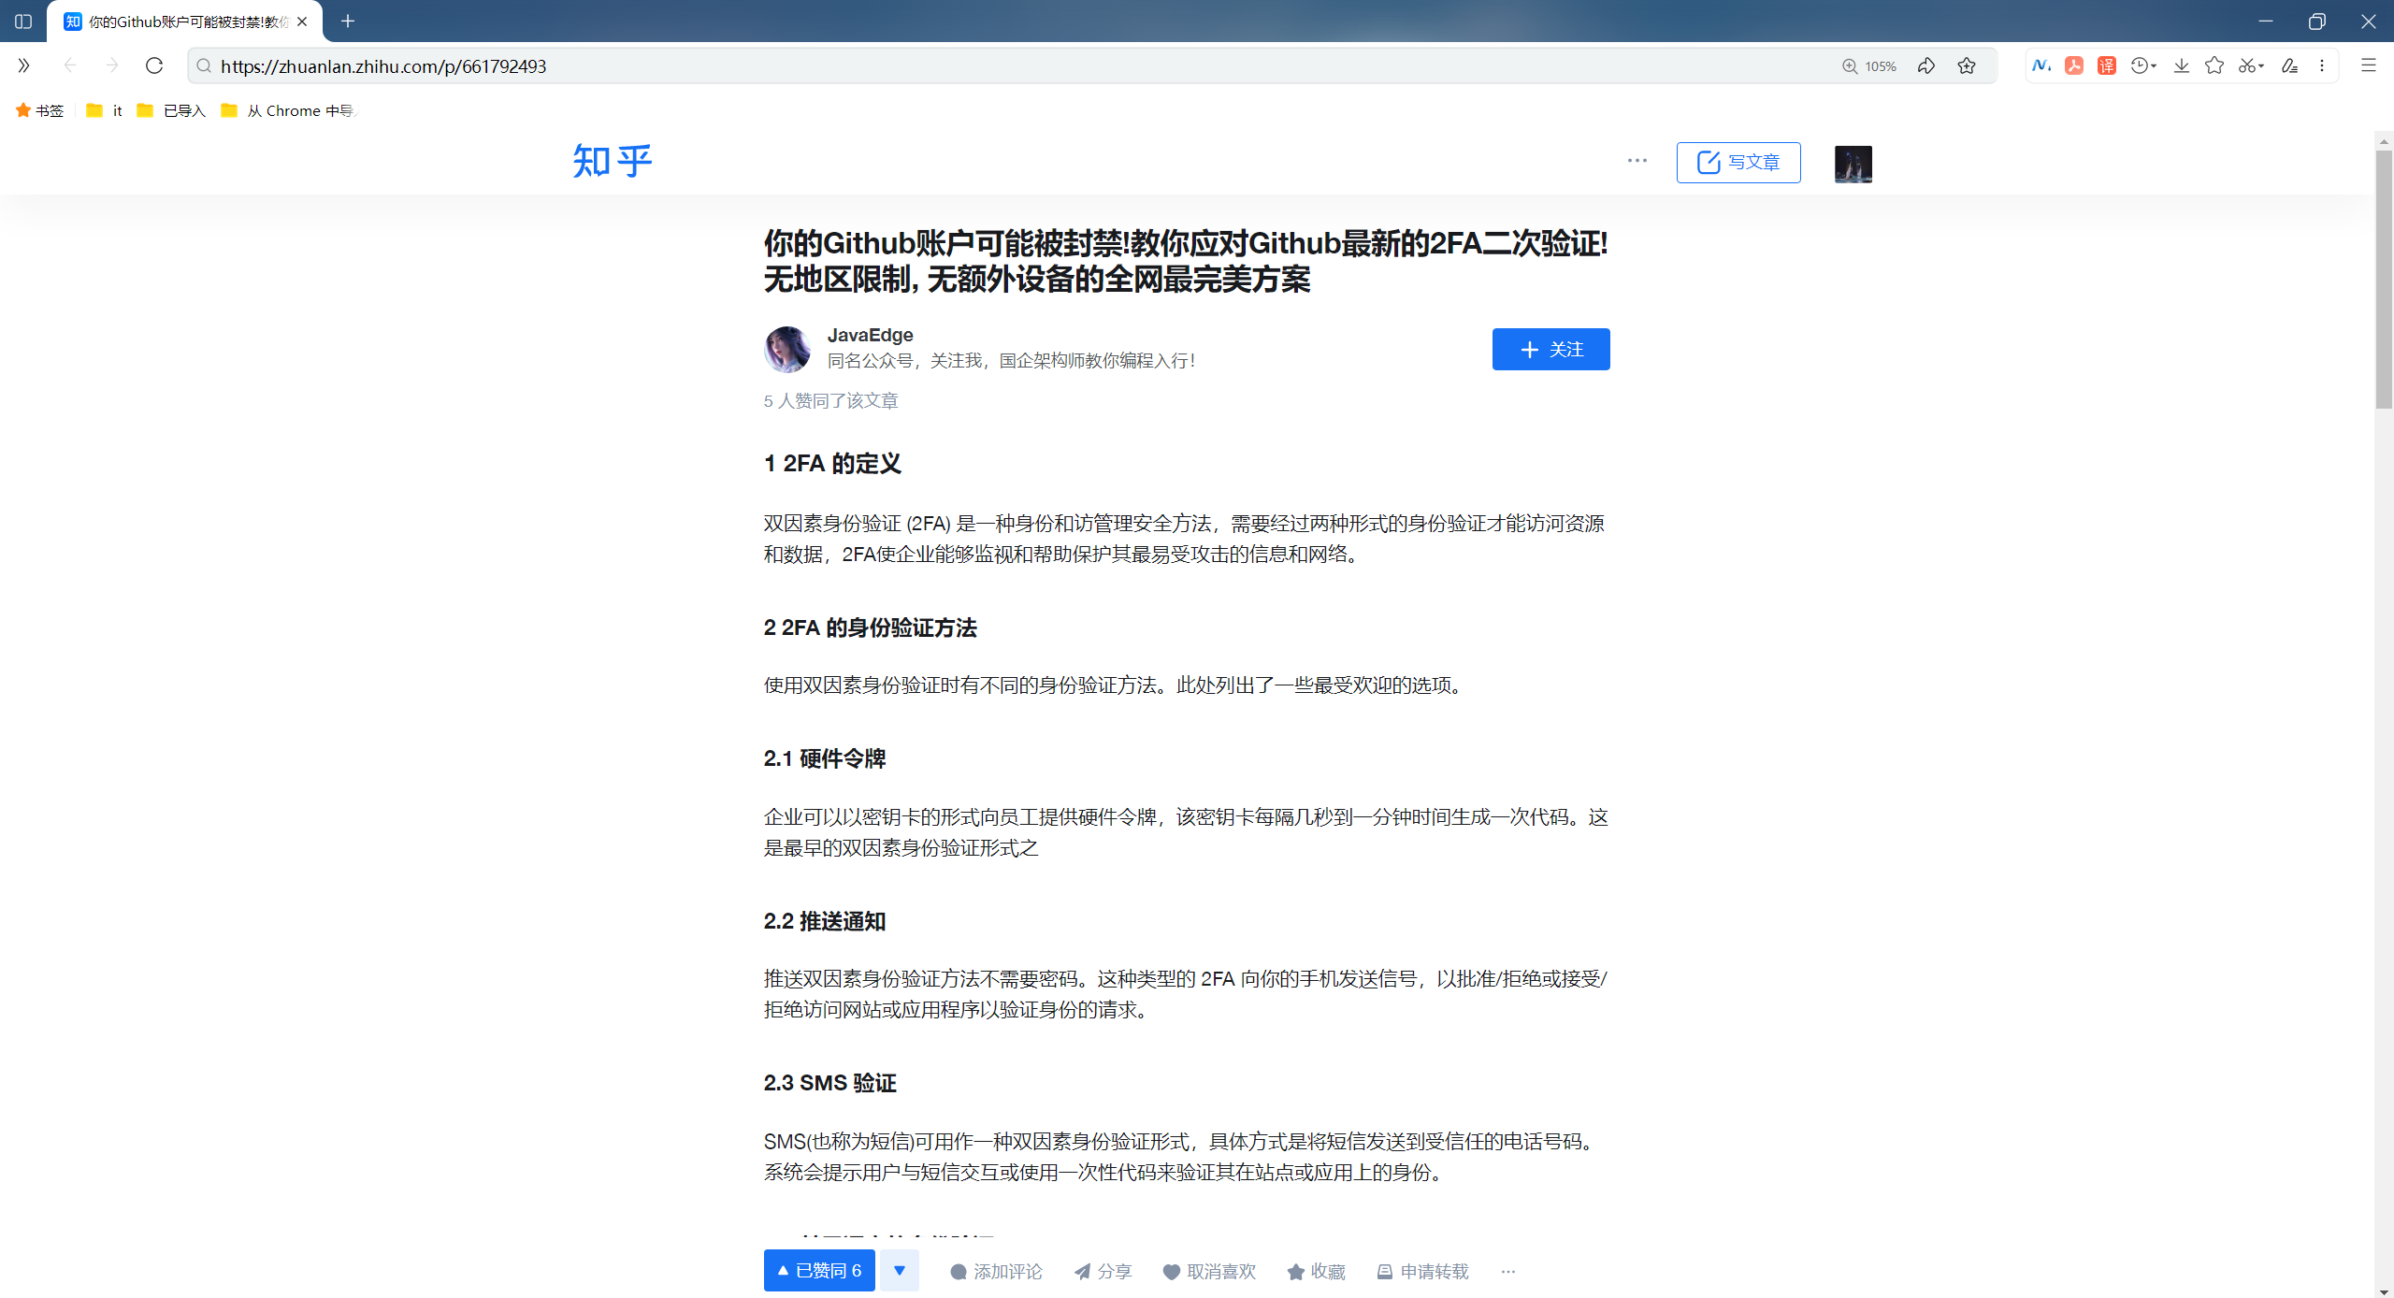Click the page vertical scrollbar thumb
The image size is (2394, 1298).
pyautogui.click(x=2384, y=281)
